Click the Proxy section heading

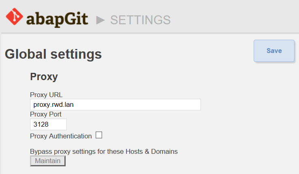coord(44,77)
